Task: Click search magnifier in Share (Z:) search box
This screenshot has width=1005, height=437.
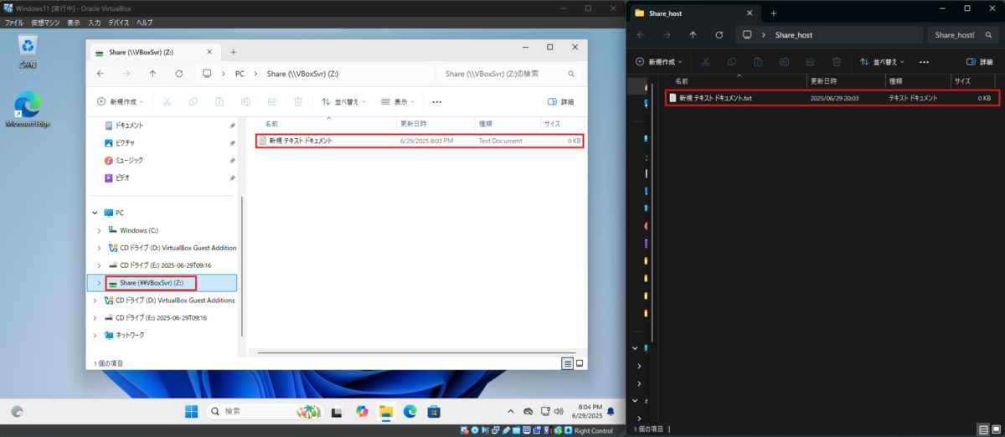Action: tap(571, 74)
